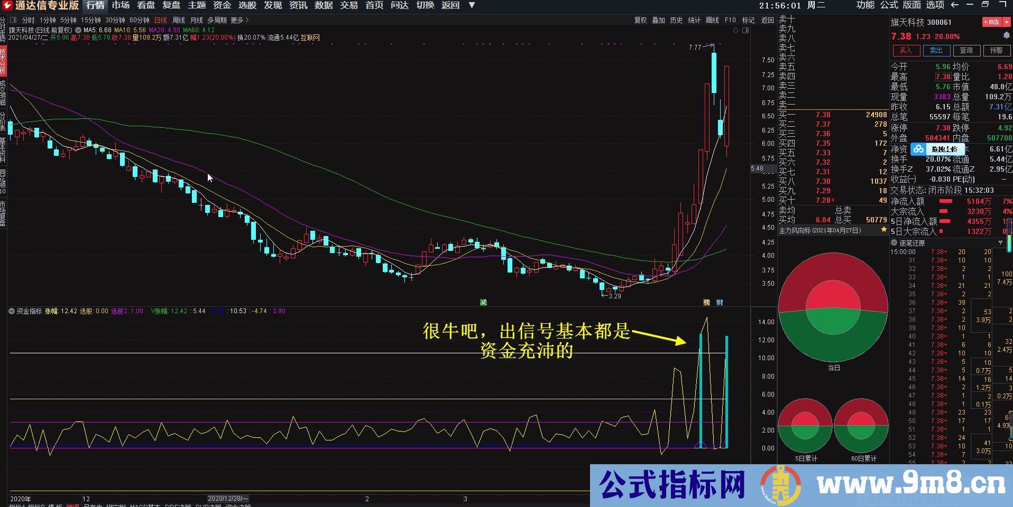Viewport: 1013px width, 507px height.
Task: Open F10 company info
Action: [730, 20]
